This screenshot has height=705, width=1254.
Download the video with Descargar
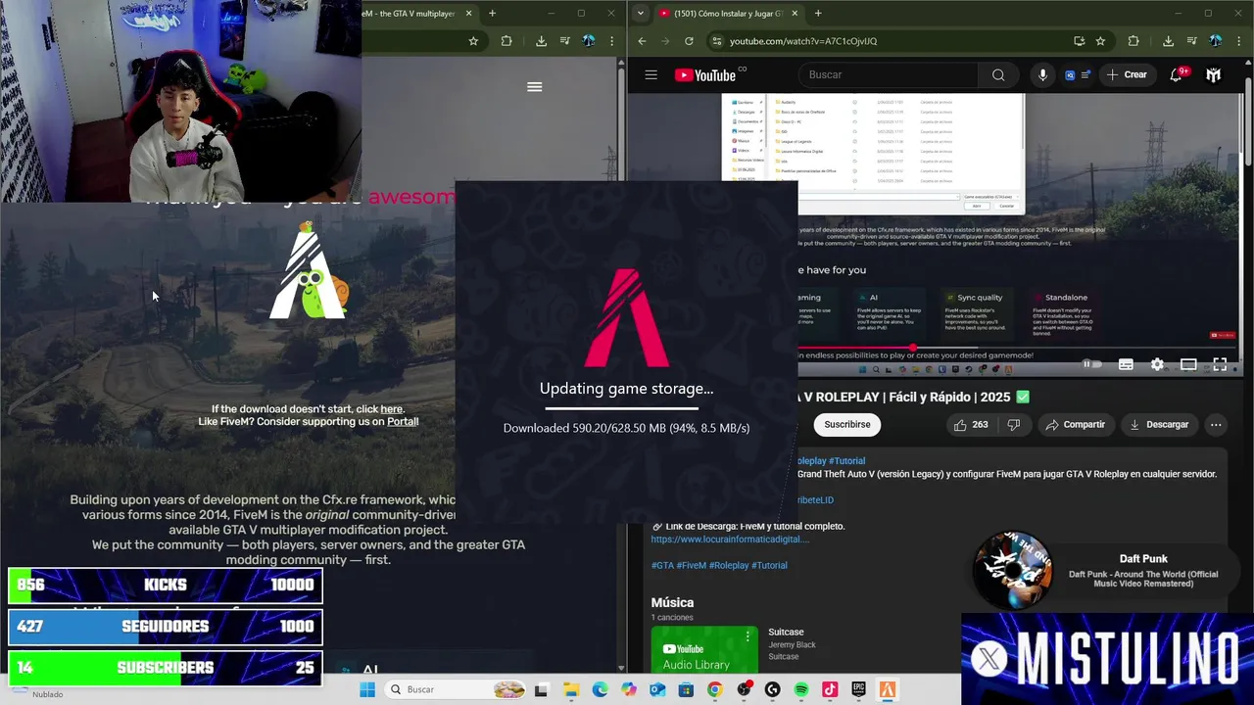click(x=1159, y=424)
